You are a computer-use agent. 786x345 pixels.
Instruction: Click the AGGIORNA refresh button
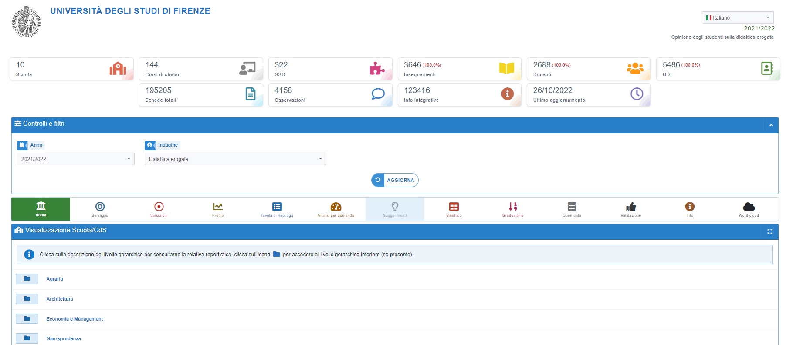click(x=395, y=180)
